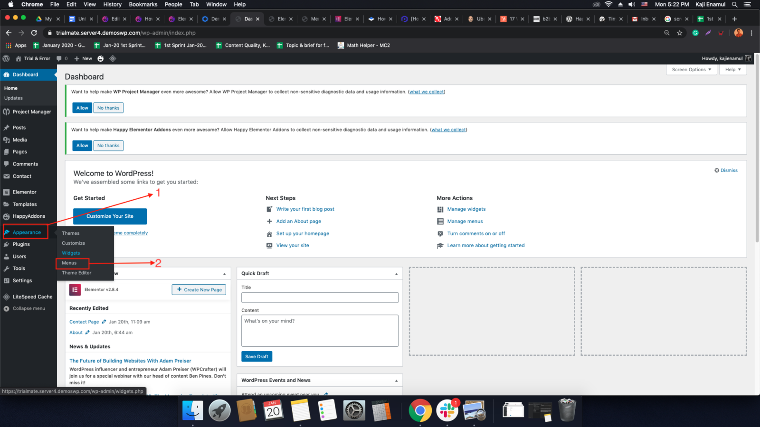Click the Elementor icon in sidebar
The image size is (760, 427).
click(x=7, y=192)
